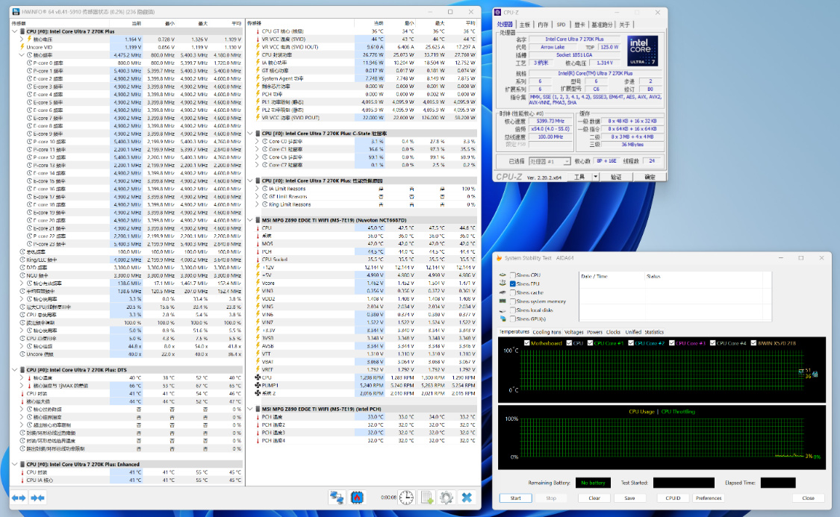The width and height of the screenshot is (840, 517).
Task: Click the Clear button in AIDA64
Action: [594, 498]
